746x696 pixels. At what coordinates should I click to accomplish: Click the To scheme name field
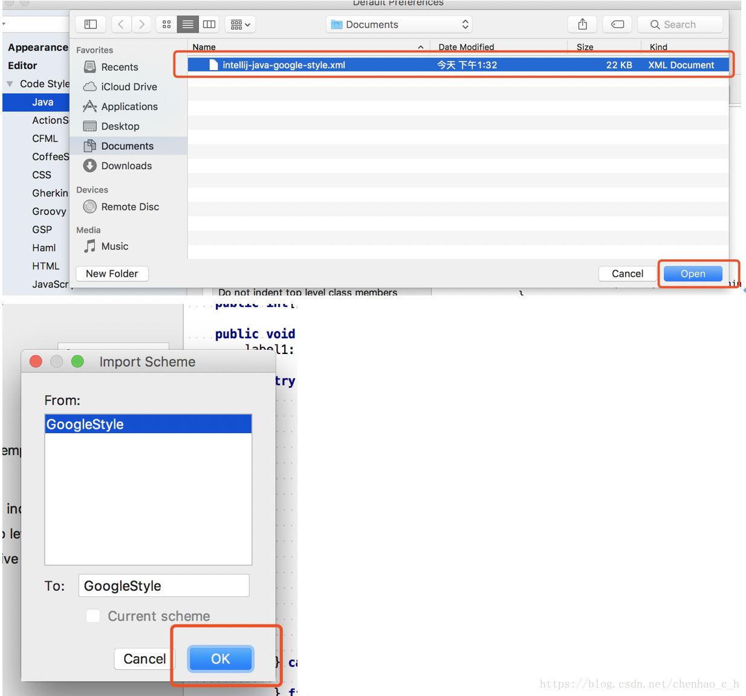(164, 585)
